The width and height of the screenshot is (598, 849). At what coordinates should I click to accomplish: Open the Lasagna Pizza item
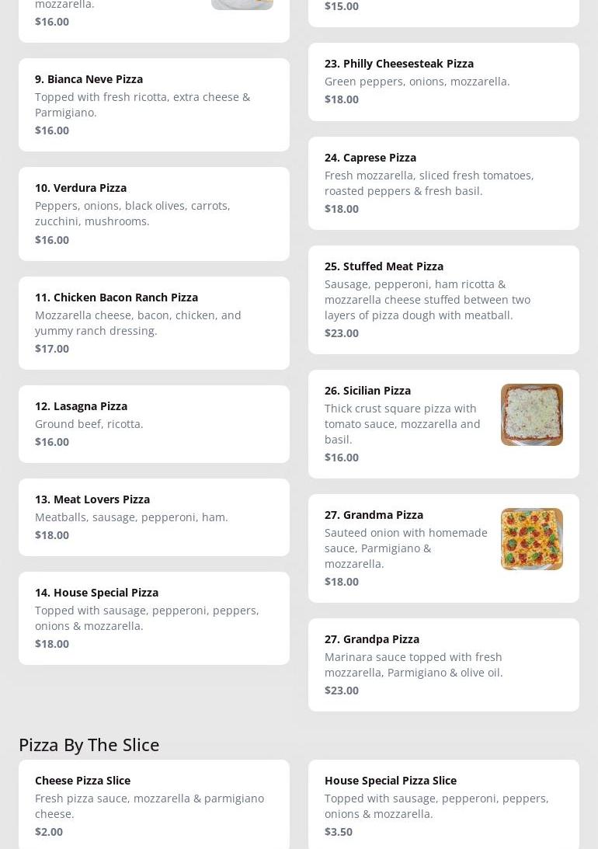coord(154,423)
